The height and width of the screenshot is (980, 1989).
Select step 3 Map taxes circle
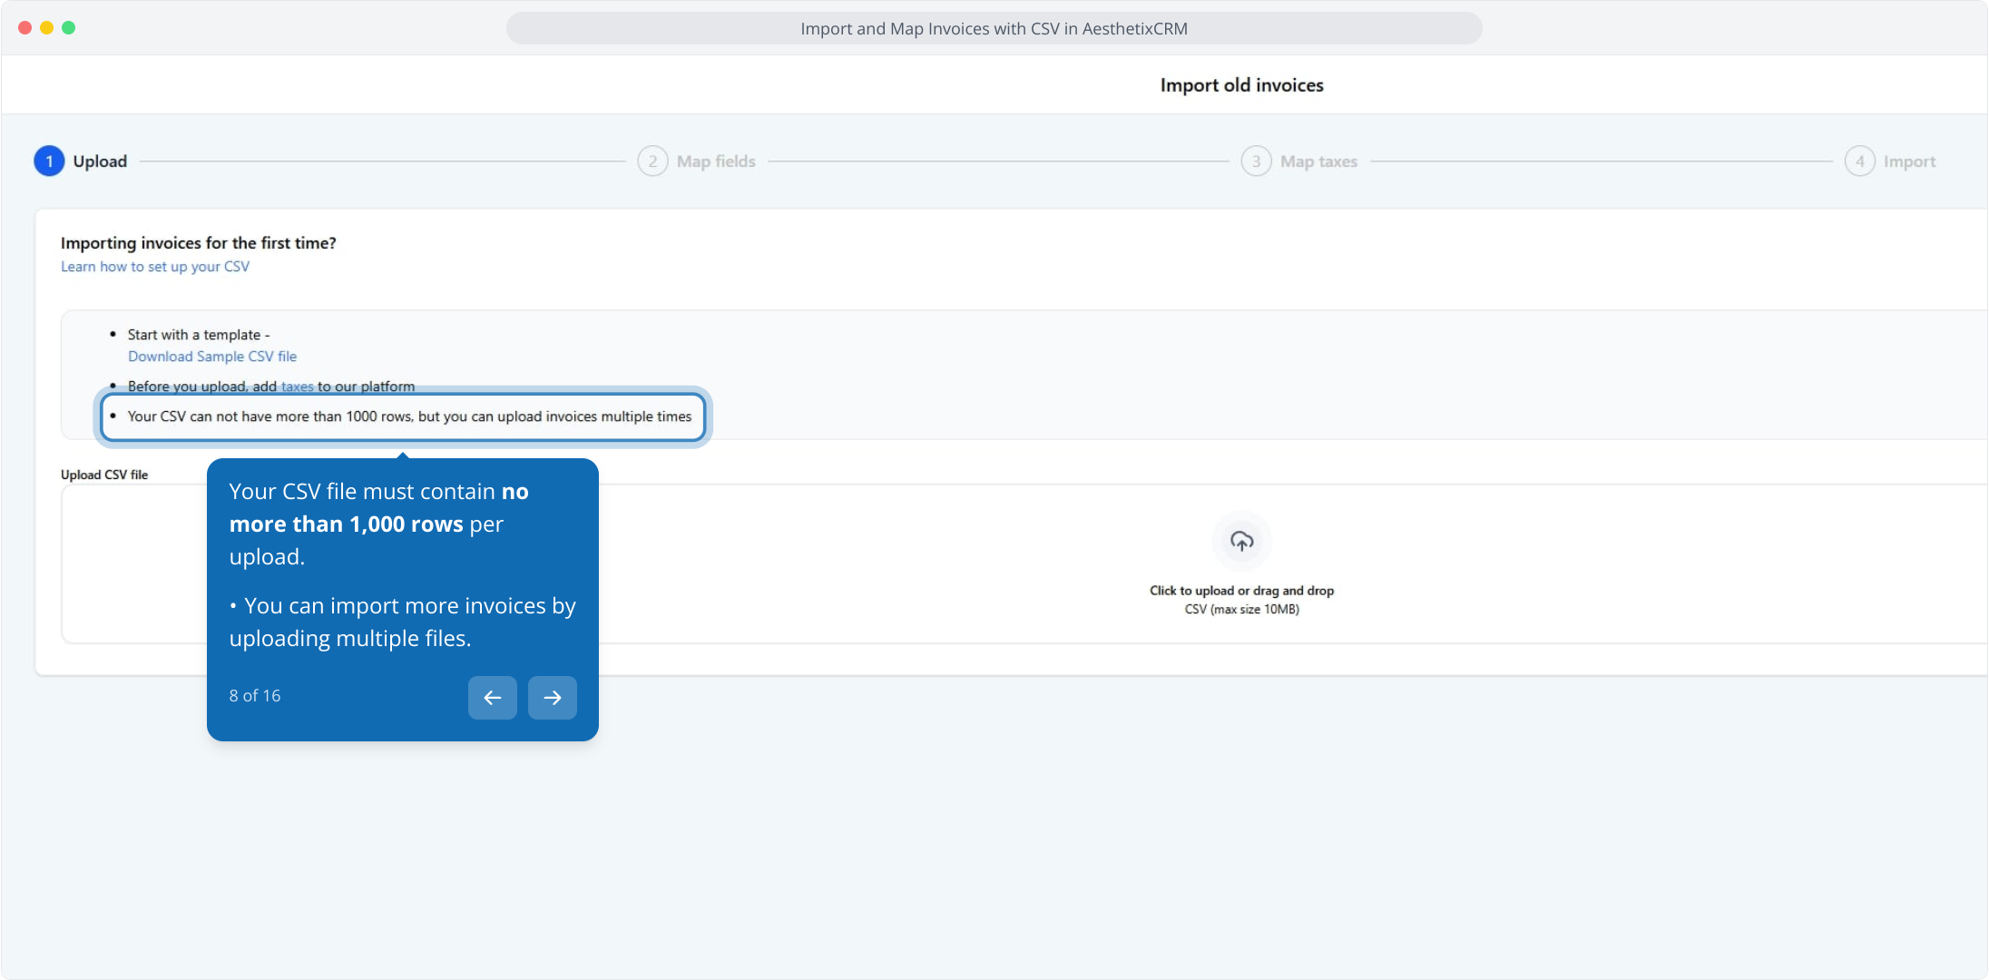1256,162
